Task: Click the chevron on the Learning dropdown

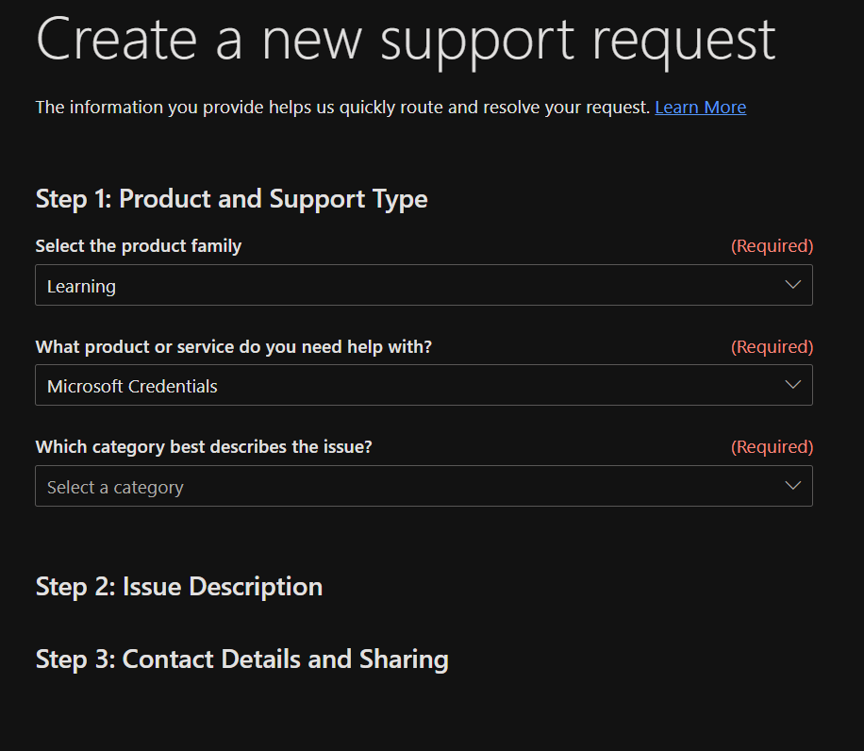Action: pyautogui.click(x=792, y=285)
